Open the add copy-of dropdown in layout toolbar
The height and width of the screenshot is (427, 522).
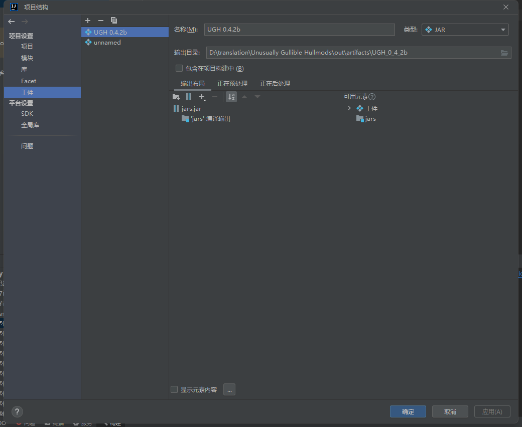pyautogui.click(x=202, y=97)
